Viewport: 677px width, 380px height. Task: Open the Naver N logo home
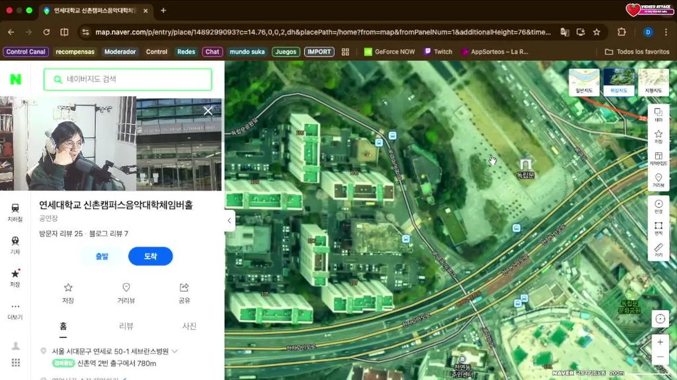(16, 79)
